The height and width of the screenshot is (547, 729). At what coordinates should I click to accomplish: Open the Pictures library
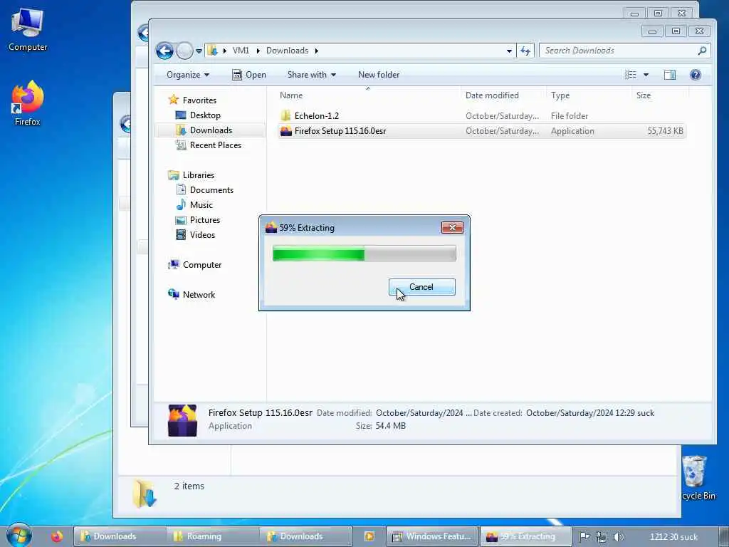click(204, 219)
